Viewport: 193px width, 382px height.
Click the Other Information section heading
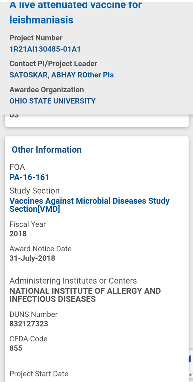click(47, 150)
